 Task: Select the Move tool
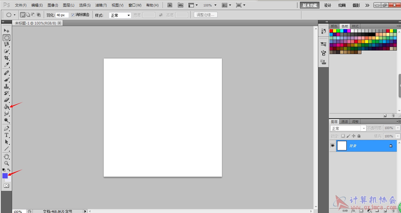tap(7, 31)
